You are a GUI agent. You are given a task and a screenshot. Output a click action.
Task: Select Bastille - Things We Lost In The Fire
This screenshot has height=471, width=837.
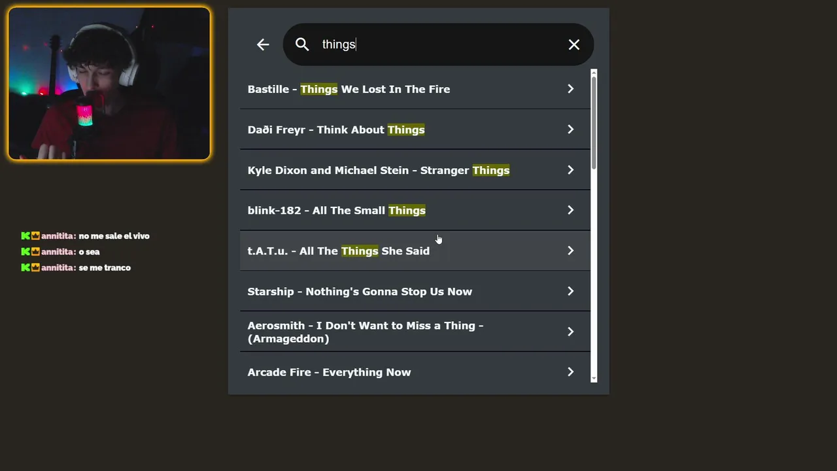349,89
